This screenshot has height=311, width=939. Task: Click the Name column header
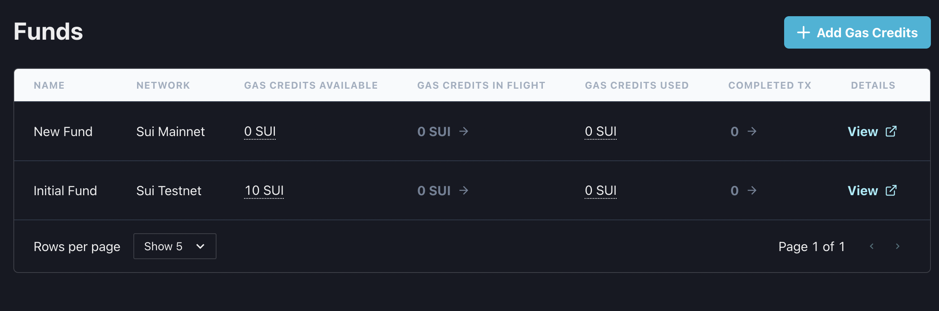(49, 85)
